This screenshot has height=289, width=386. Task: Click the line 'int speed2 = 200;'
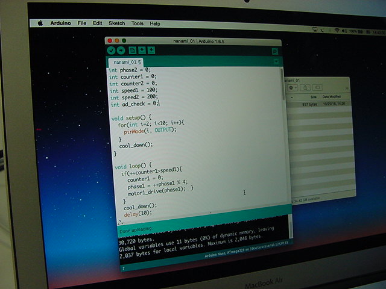[x=134, y=97]
